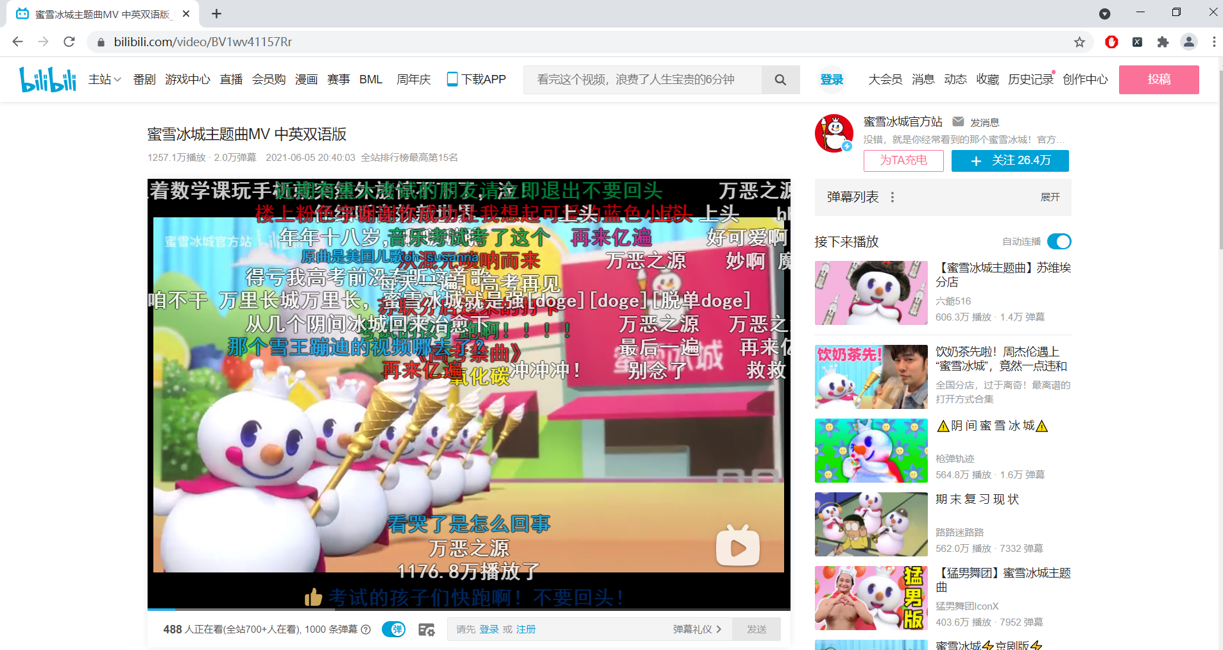Screen dimensions: 1223x650
Task: Open the 阴间蜜雪冰城 video thumbnail
Action: point(871,451)
